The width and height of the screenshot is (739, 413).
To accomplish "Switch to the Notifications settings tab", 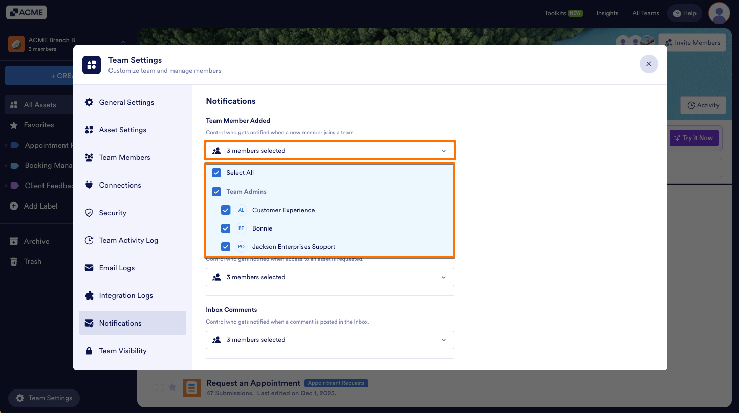I will (133, 323).
